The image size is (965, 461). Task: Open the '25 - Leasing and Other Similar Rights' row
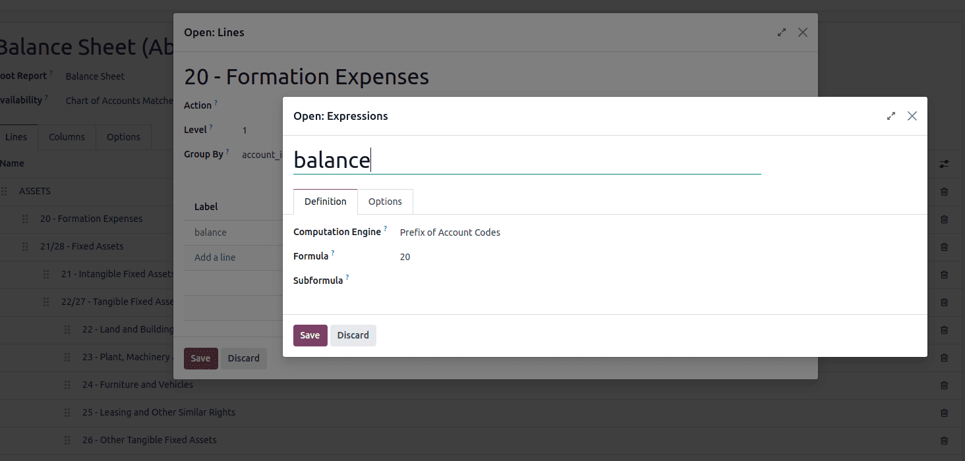tap(159, 412)
